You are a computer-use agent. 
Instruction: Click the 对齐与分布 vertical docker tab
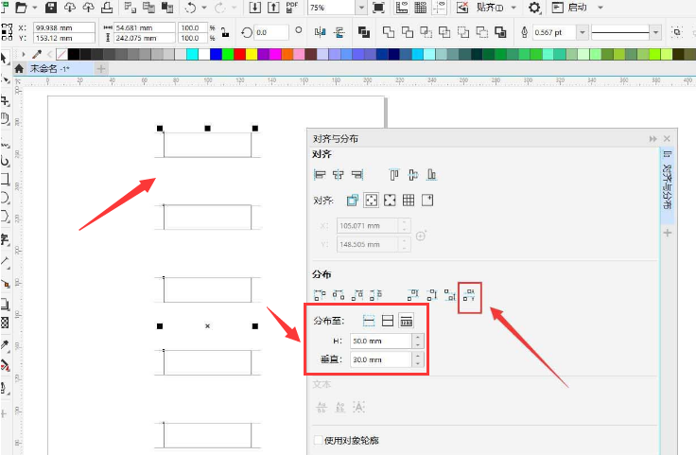click(667, 178)
